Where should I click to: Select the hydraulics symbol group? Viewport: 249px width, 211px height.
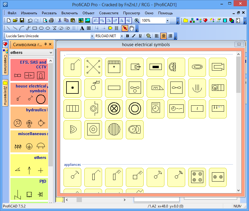[x=28, y=118]
